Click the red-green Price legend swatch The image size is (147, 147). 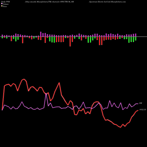point(2,6)
